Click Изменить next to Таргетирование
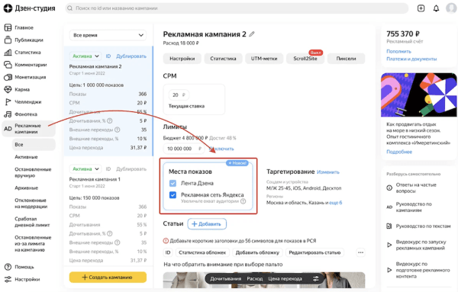458x292 pixels. (328, 172)
